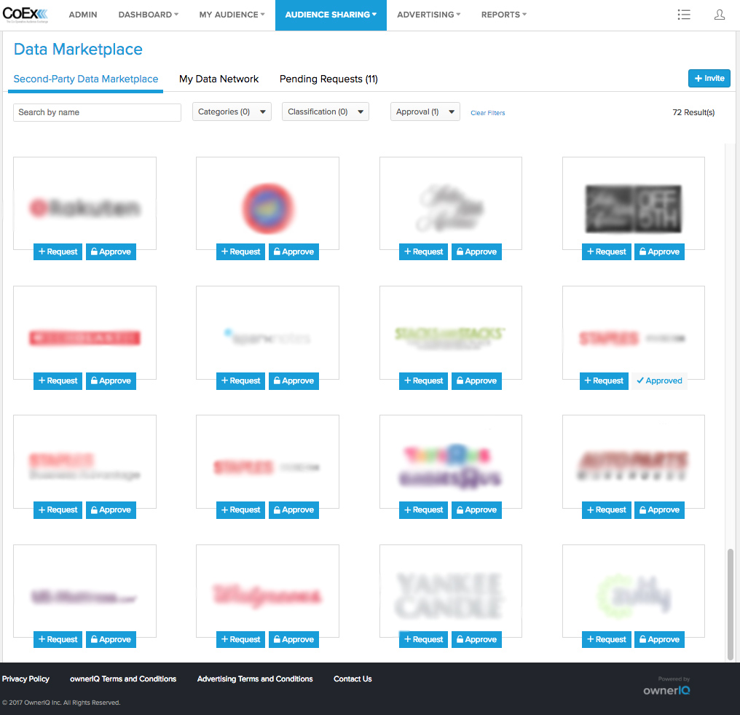Viewport: 740px width, 715px height.
Task: Click the Clear Filters link
Action: coord(487,113)
